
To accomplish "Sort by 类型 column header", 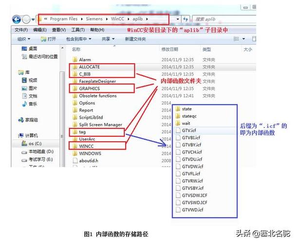I will (x=206, y=49).
